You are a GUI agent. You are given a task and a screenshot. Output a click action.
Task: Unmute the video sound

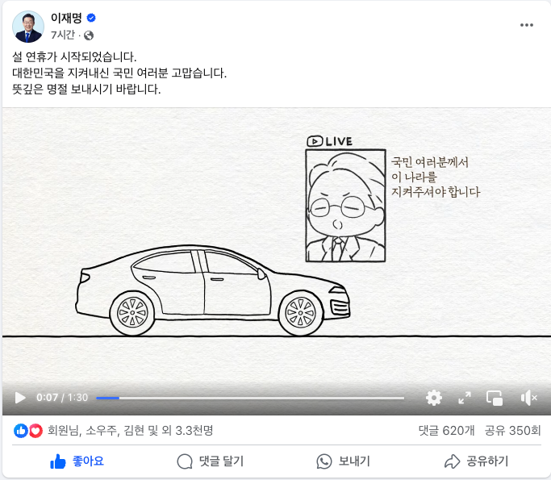point(529,398)
